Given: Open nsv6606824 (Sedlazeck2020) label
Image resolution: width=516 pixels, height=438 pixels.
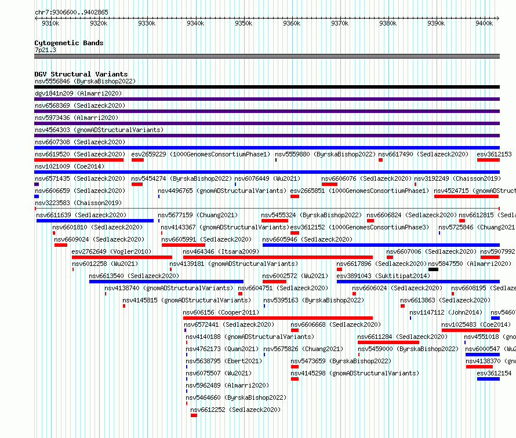Looking at the screenshot, I should click(x=412, y=215).
